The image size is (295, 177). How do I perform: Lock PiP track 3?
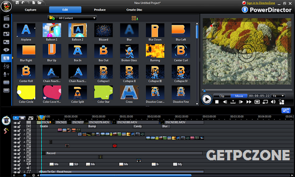[x=19, y=138]
